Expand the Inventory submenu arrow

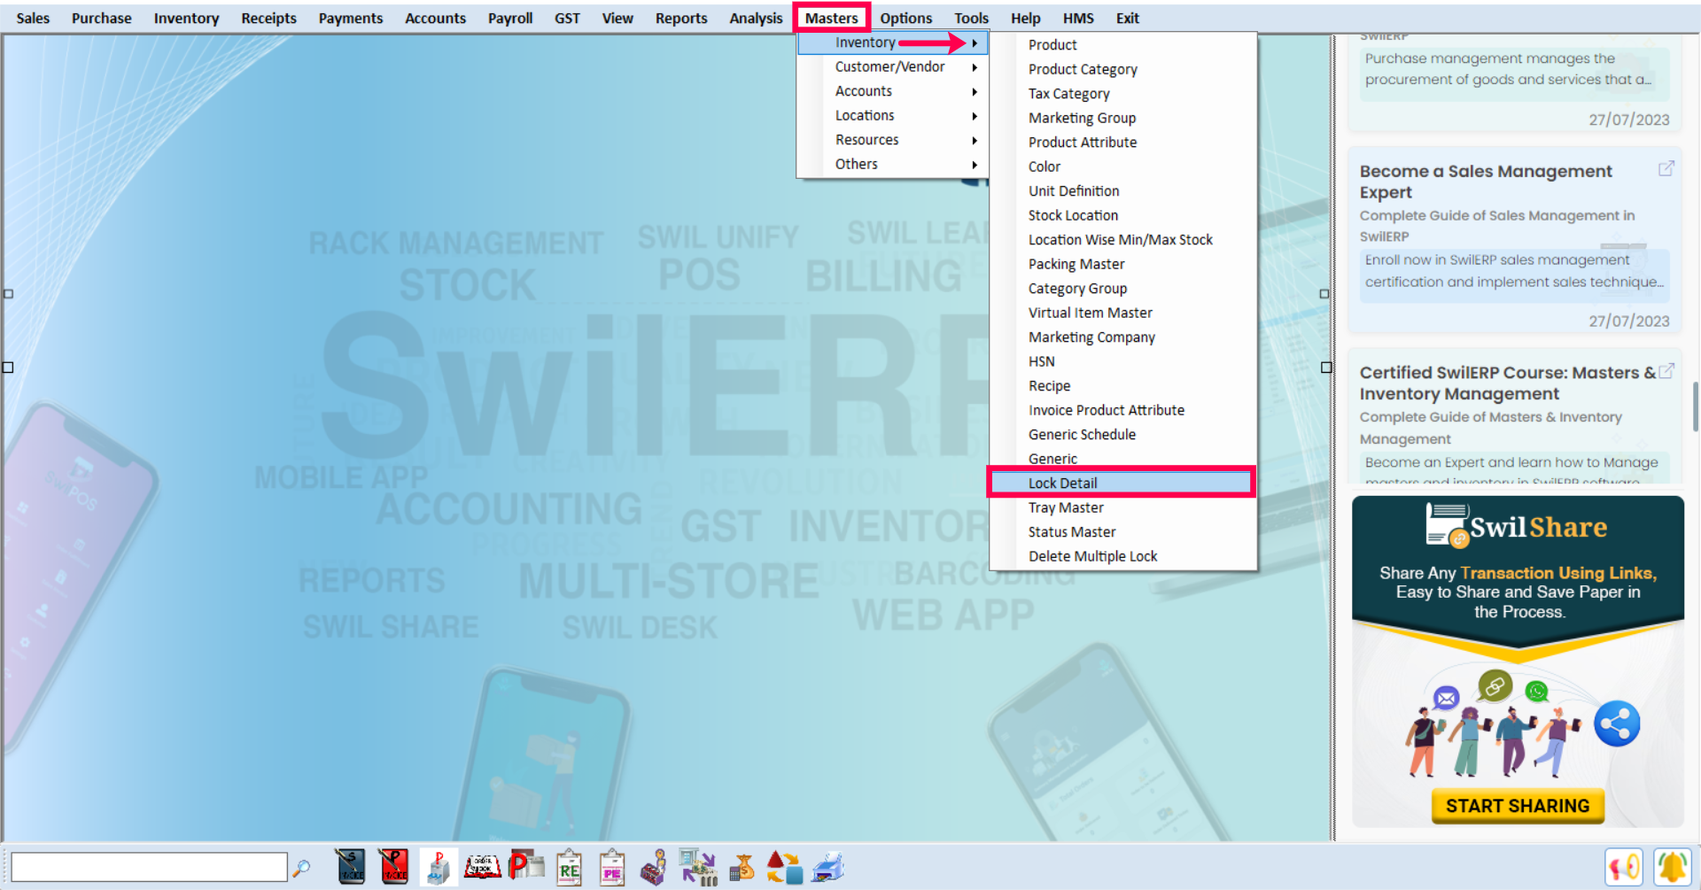974,43
